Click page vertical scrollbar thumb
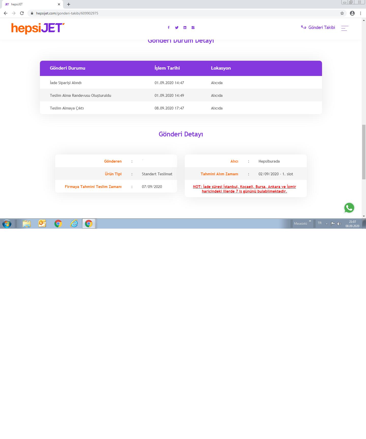The image size is (366, 439). [x=364, y=152]
